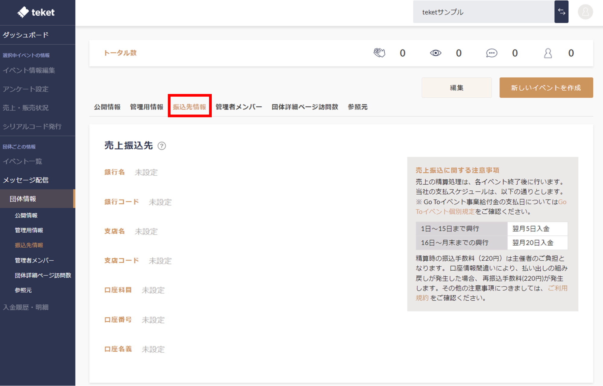
Task: Click 新しいイベントを作成 button
Action: point(546,88)
